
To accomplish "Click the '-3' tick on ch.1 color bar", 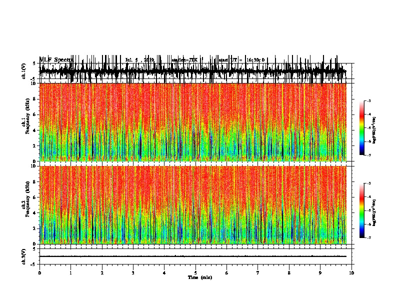I will [369, 100].
